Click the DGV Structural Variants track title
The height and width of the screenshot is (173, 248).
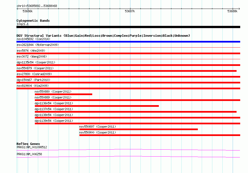(103, 36)
